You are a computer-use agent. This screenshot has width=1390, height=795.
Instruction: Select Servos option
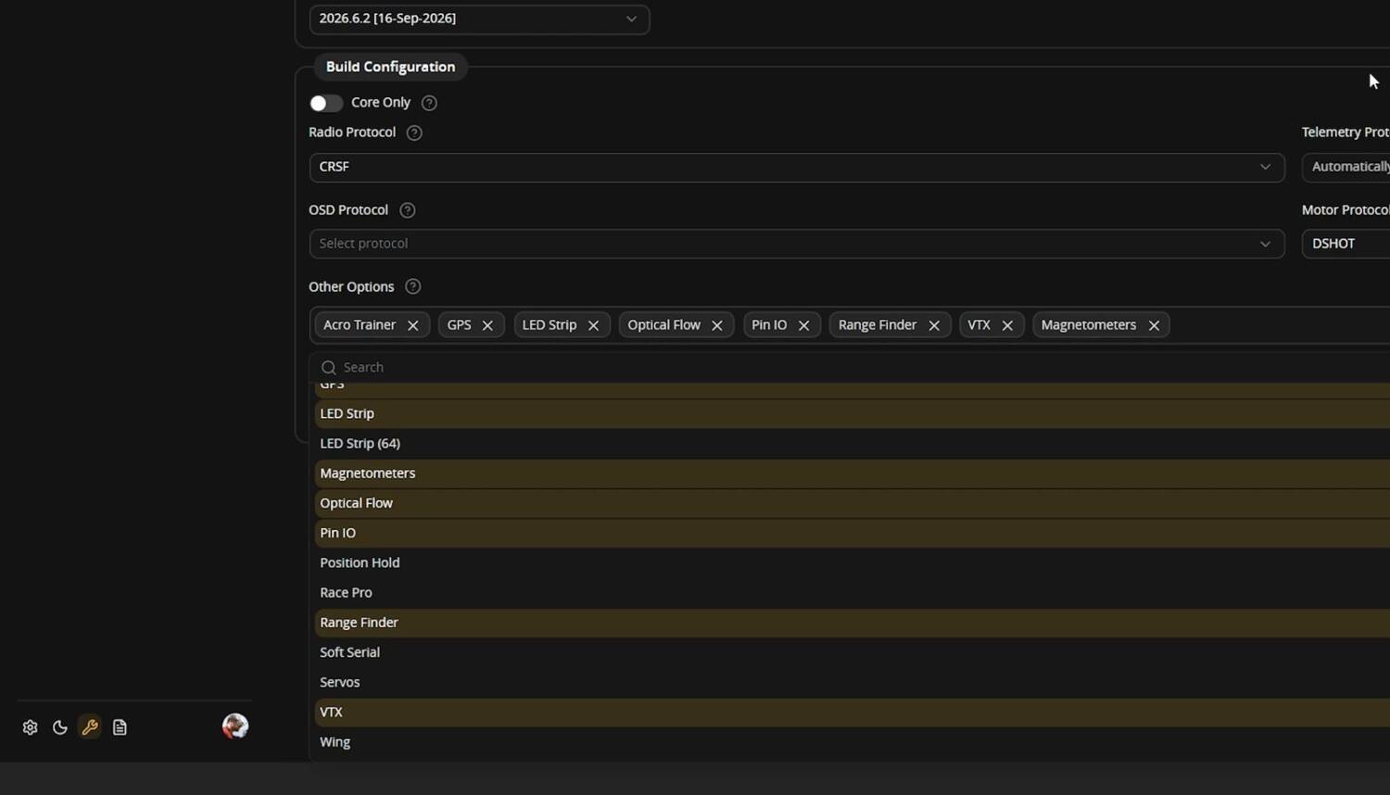[853, 682]
